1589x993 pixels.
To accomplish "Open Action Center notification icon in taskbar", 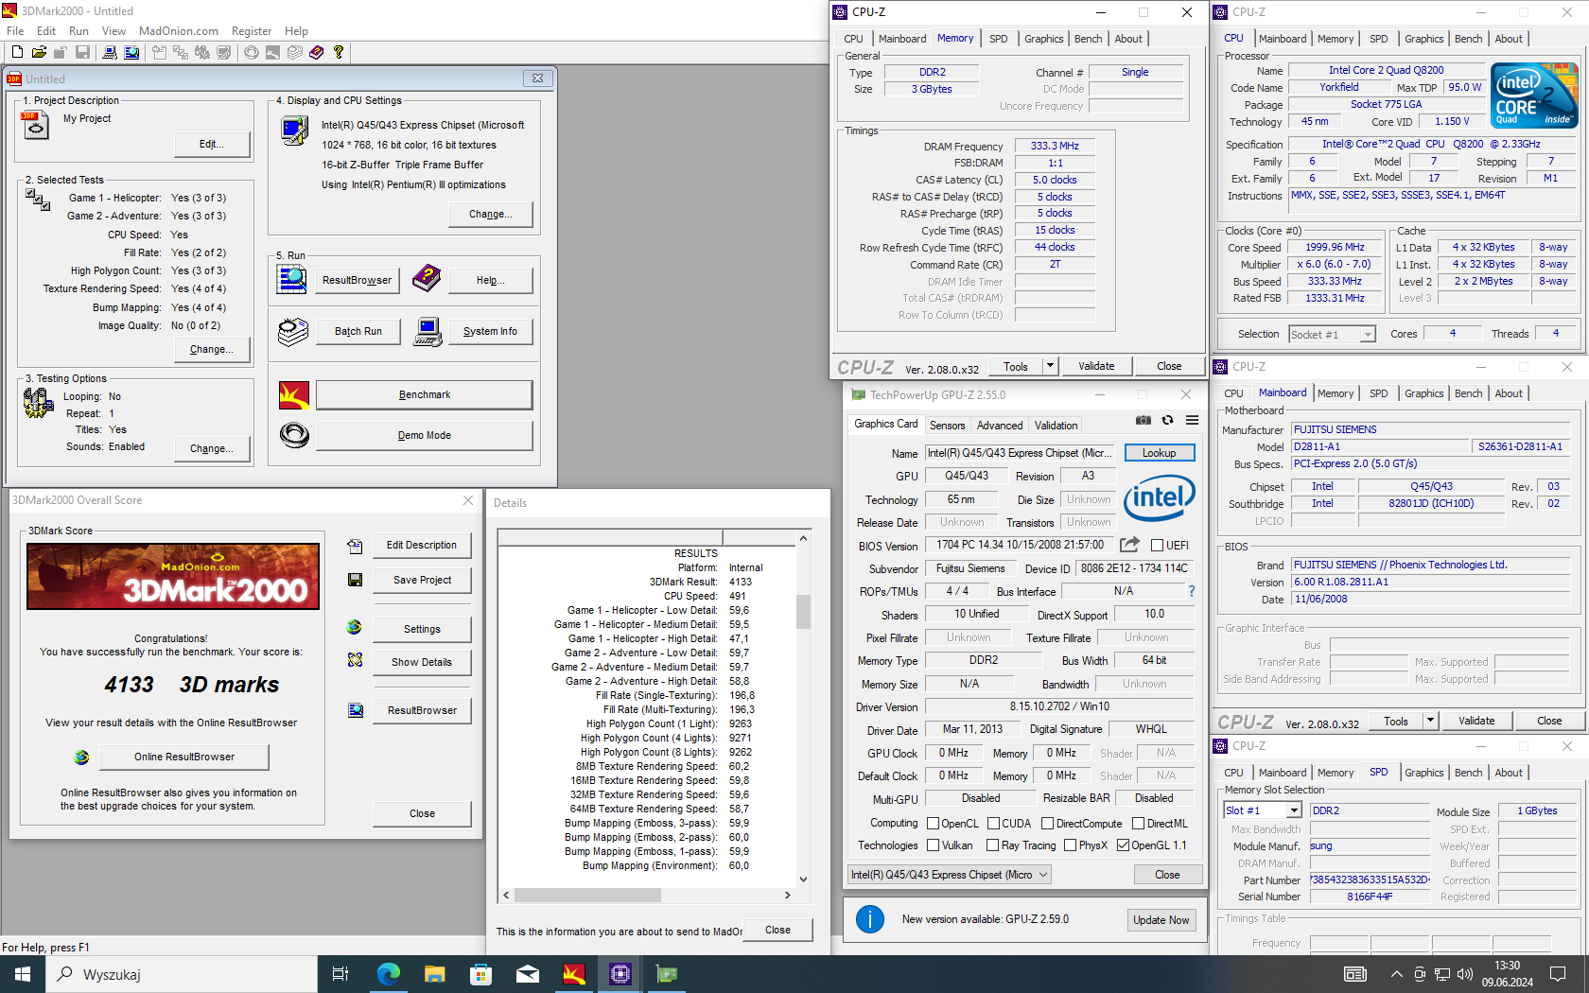I will click(x=1558, y=974).
